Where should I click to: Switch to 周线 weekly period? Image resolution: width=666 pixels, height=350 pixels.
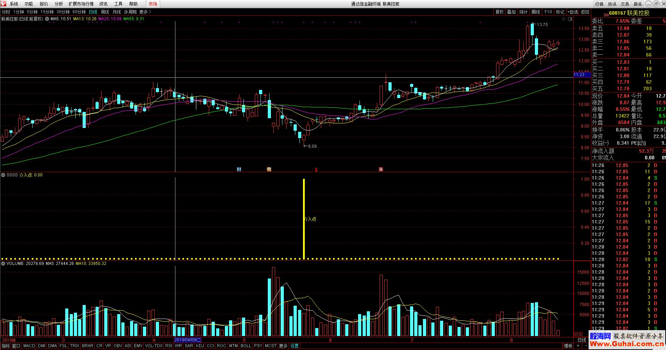[x=105, y=12]
